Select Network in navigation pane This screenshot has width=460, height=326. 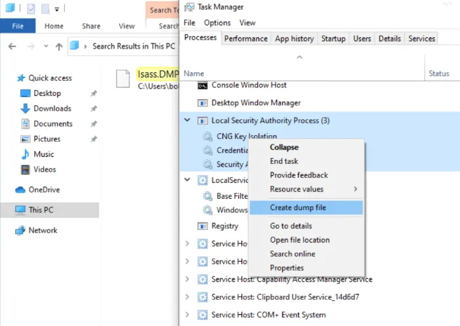[x=43, y=230]
